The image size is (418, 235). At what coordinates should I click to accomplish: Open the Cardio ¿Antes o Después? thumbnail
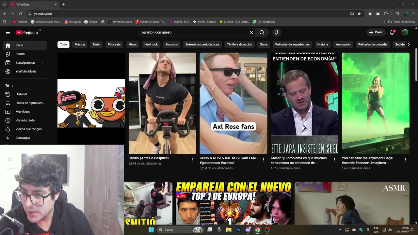(162, 103)
